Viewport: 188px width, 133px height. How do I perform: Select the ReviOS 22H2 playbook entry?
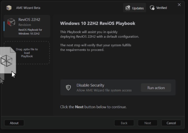coord(27,26)
